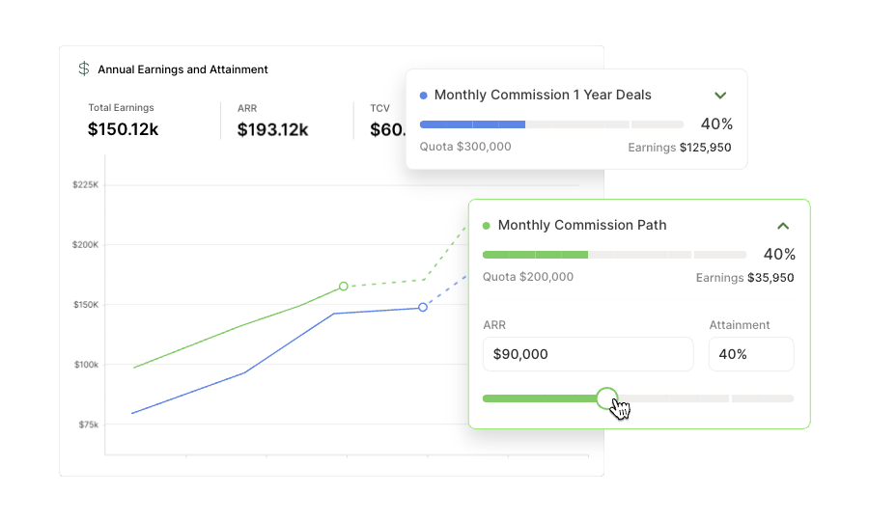Click the Quota $200,000 label
Viewport: 869px width, 521px height.
point(527,276)
